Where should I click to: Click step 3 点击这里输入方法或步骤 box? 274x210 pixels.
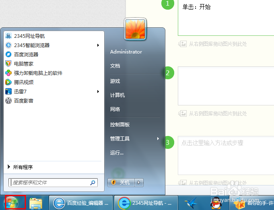click(226, 156)
